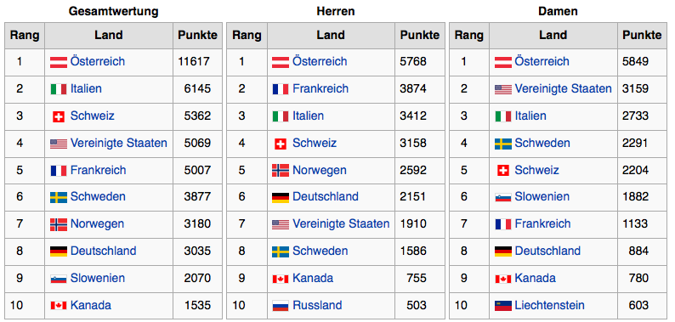The height and width of the screenshot is (322, 675).
Task: Click the Russia flag icon in Herren
Action: point(281,306)
